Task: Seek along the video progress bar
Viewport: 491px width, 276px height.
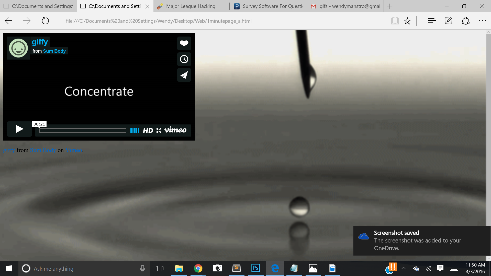Action: 83,131
